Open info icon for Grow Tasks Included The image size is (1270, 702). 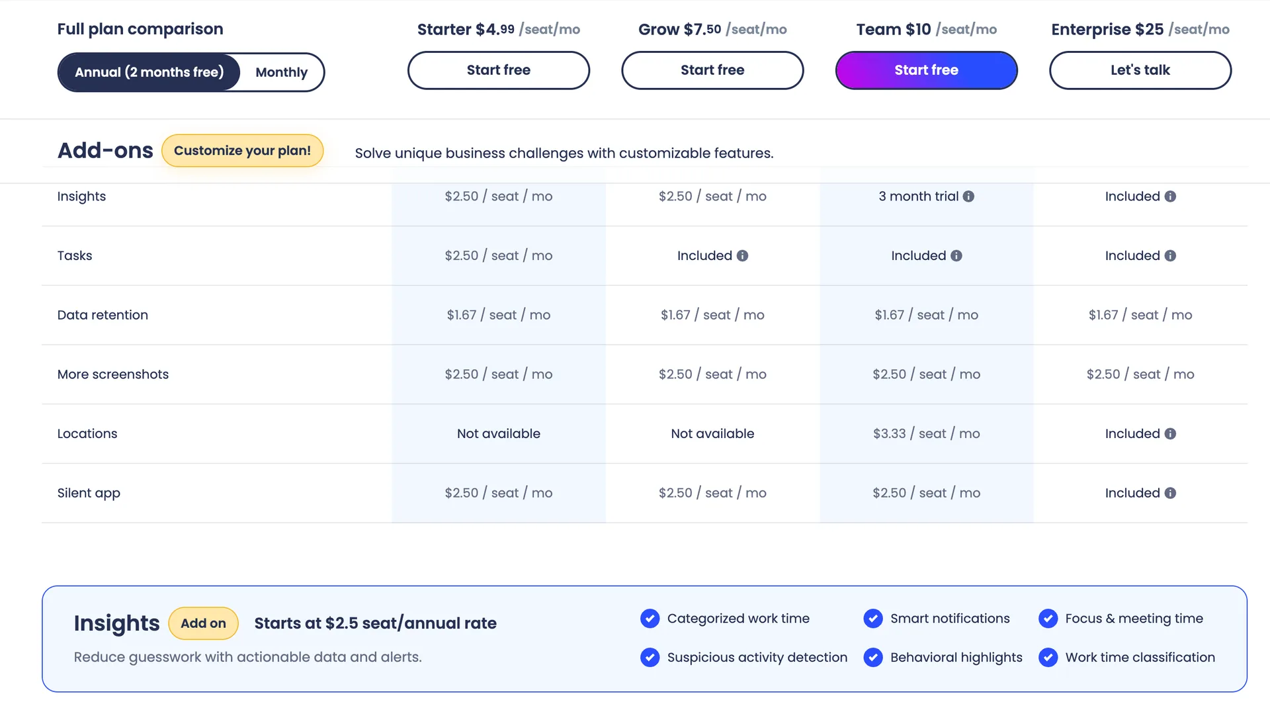[742, 256]
